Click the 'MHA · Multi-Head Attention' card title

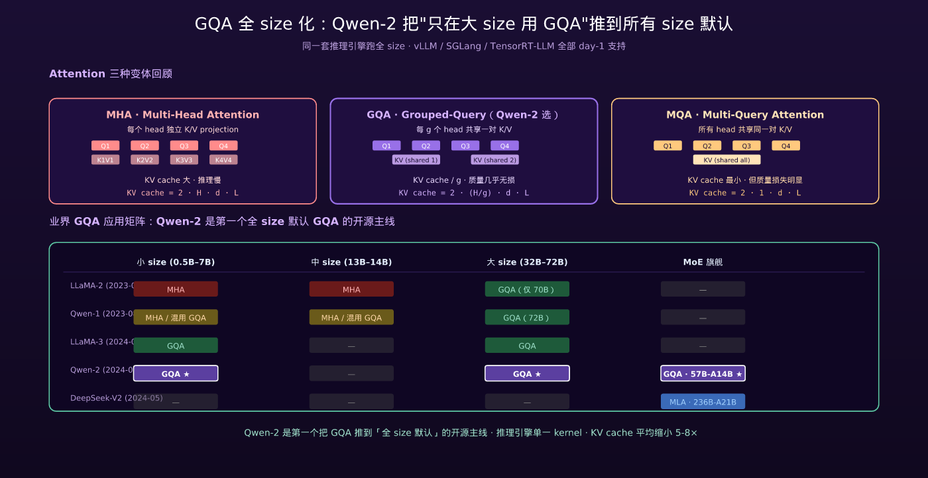pyautogui.click(x=183, y=115)
